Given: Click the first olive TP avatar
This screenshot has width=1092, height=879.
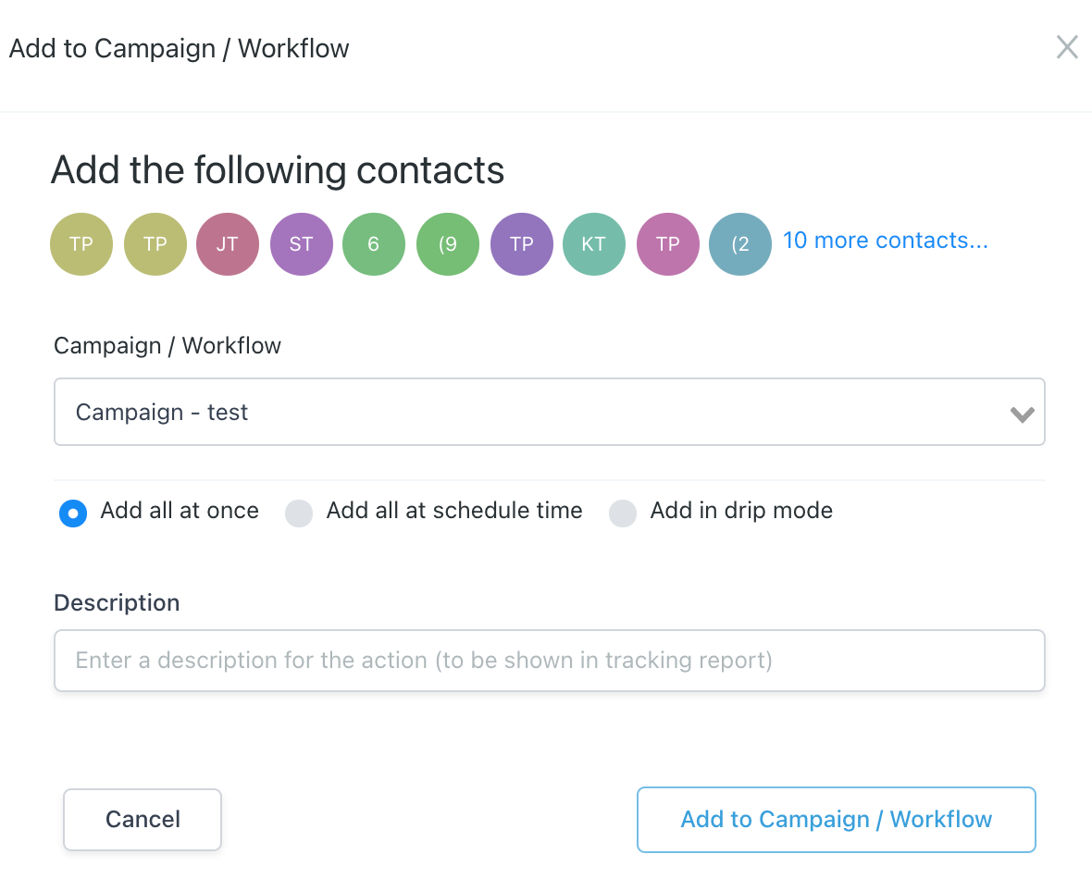Looking at the screenshot, I should (x=81, y=244).
